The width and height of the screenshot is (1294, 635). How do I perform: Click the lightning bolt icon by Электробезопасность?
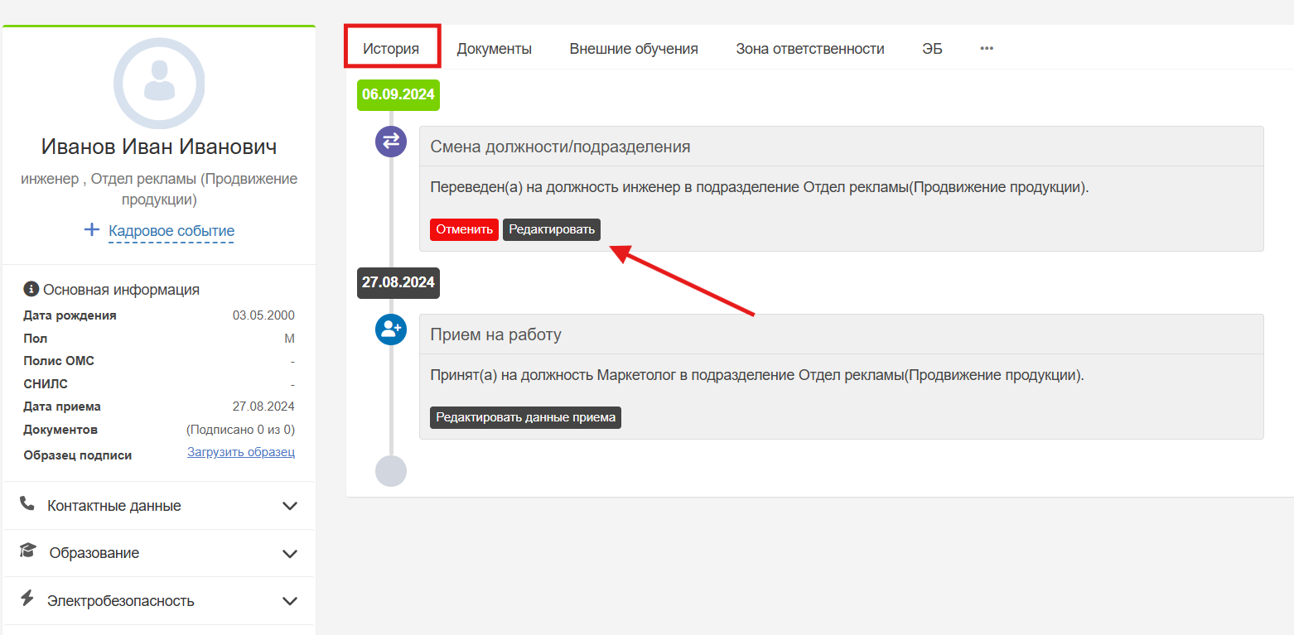click(x=27, y=599)
